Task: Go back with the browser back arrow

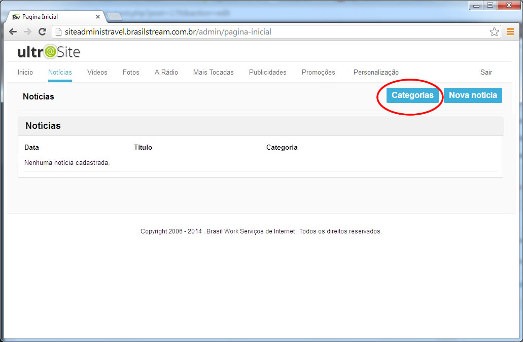Action: tap(13, 31)
